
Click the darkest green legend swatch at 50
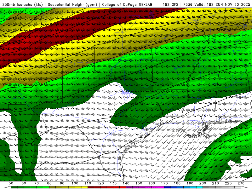14,187
